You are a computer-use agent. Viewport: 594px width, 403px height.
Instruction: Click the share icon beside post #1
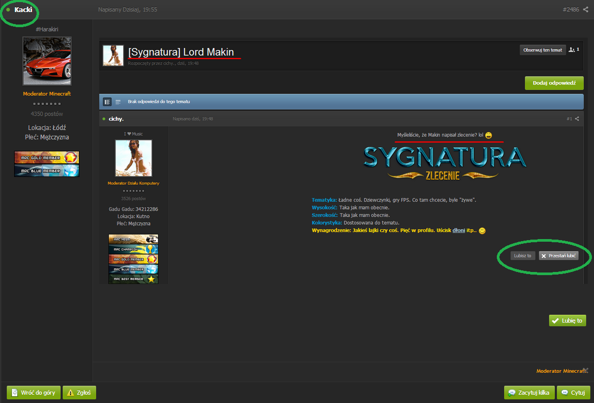pyautogui.click(x=577, y=119)
